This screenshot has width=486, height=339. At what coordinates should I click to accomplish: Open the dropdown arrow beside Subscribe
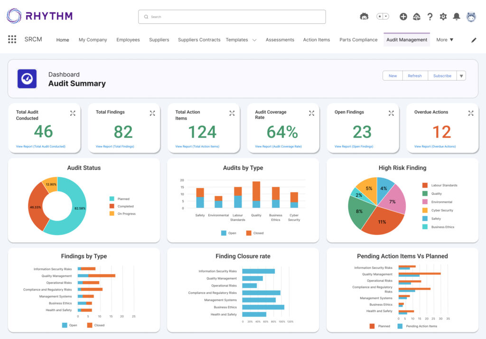point(462,76)
